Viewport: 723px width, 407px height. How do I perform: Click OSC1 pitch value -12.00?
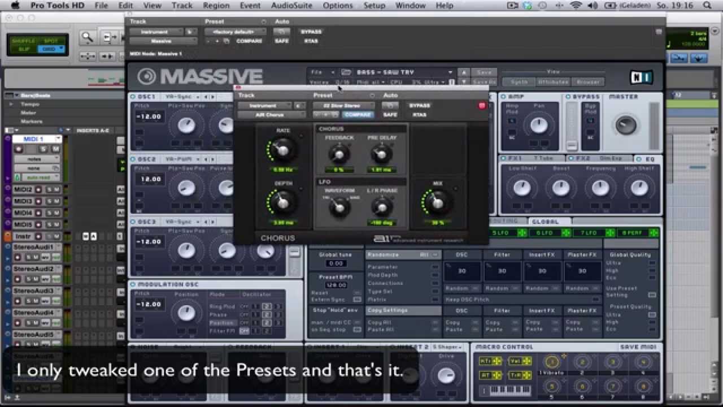[x=150, y=116]
